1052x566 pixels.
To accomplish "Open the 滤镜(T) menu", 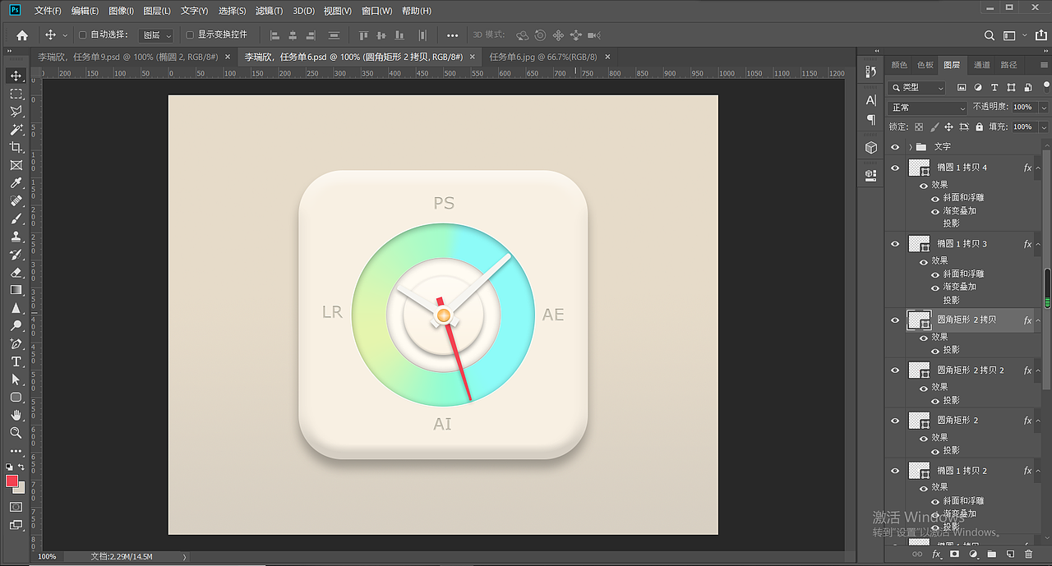I will [x=269, y=11].
